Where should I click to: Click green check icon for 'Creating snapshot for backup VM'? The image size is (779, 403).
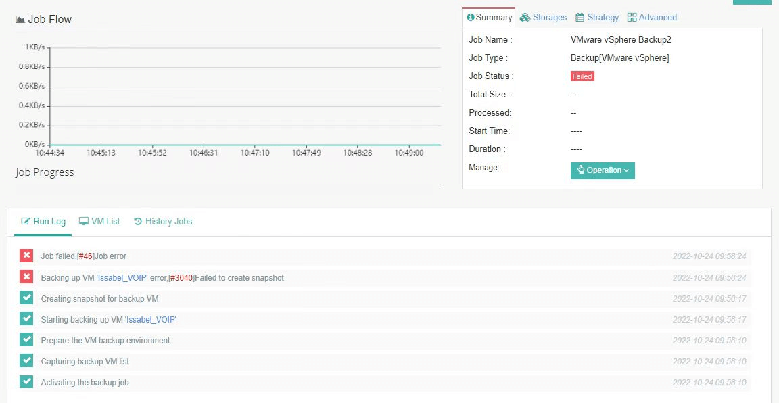pyautogui.click(x=26, y=298)
